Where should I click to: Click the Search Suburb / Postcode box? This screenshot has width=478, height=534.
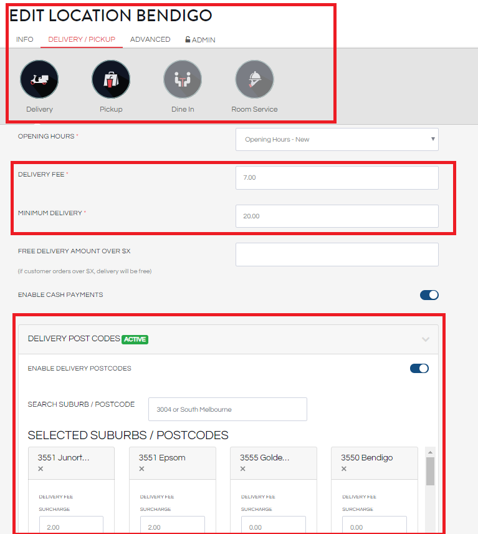(x=227, y=409)
